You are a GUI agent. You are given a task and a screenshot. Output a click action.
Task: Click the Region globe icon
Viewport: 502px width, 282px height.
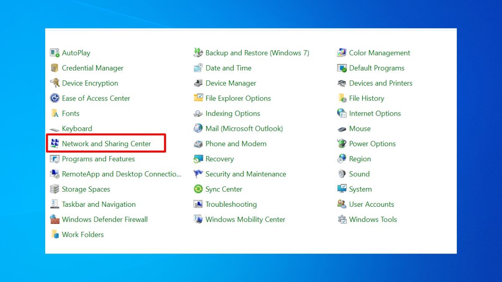342,159
